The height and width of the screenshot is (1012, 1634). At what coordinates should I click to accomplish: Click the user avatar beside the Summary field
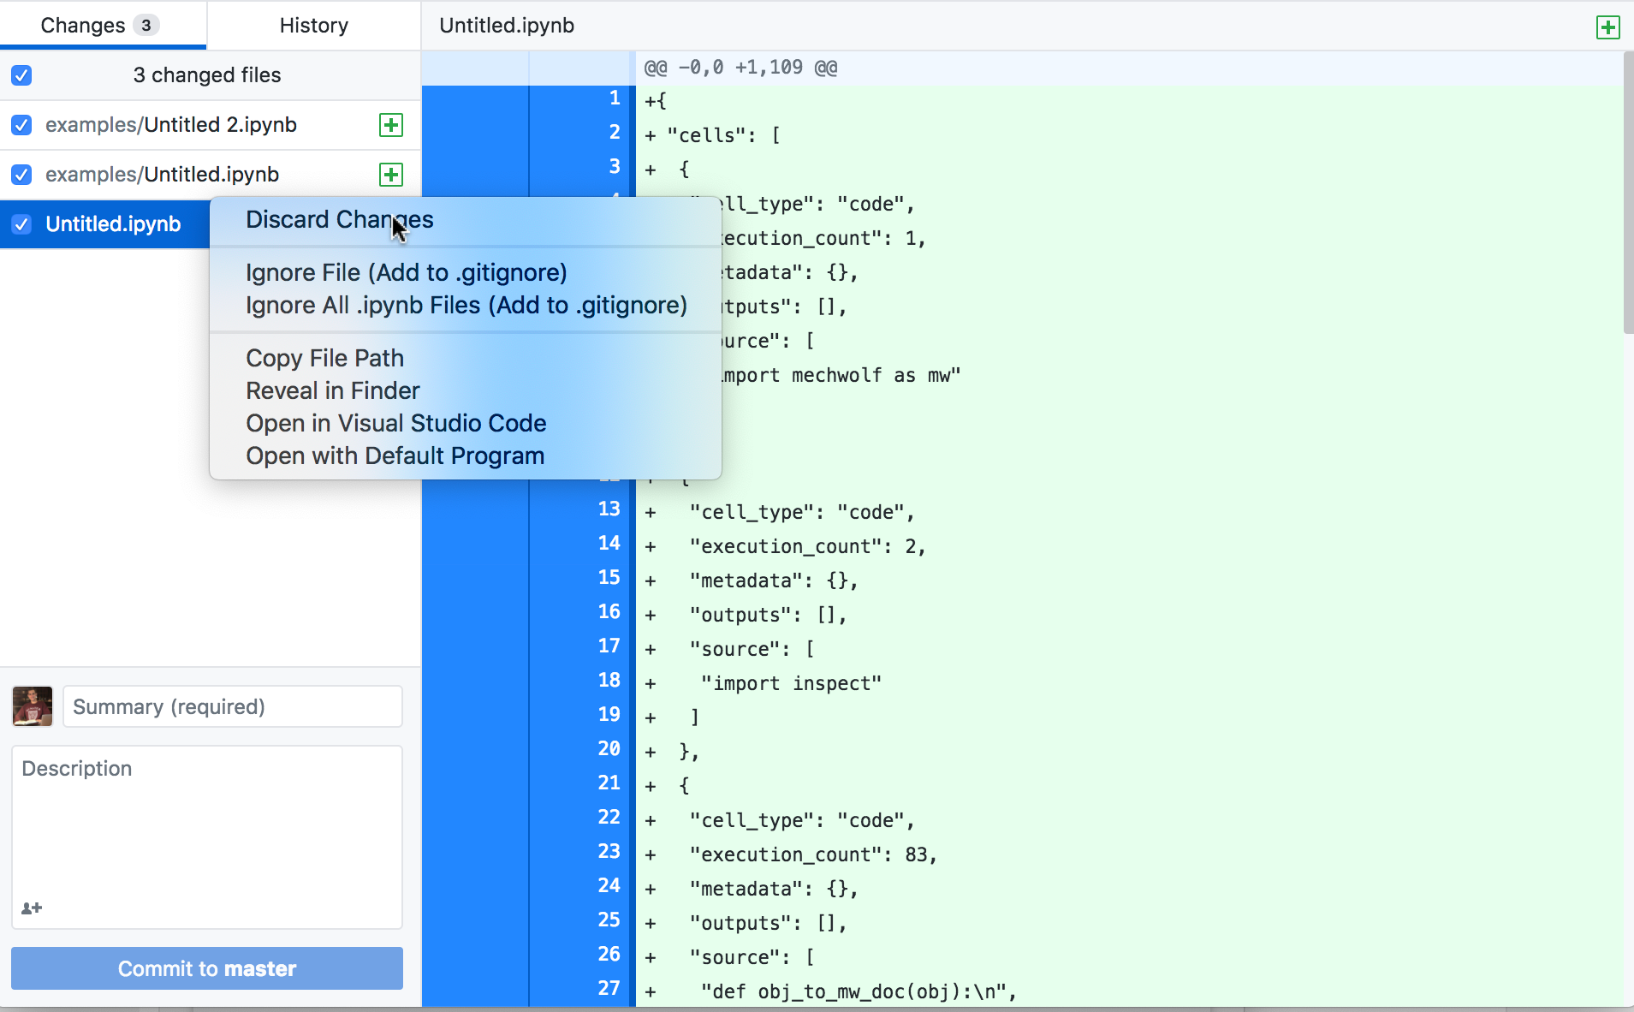click(x=32, y=706)
